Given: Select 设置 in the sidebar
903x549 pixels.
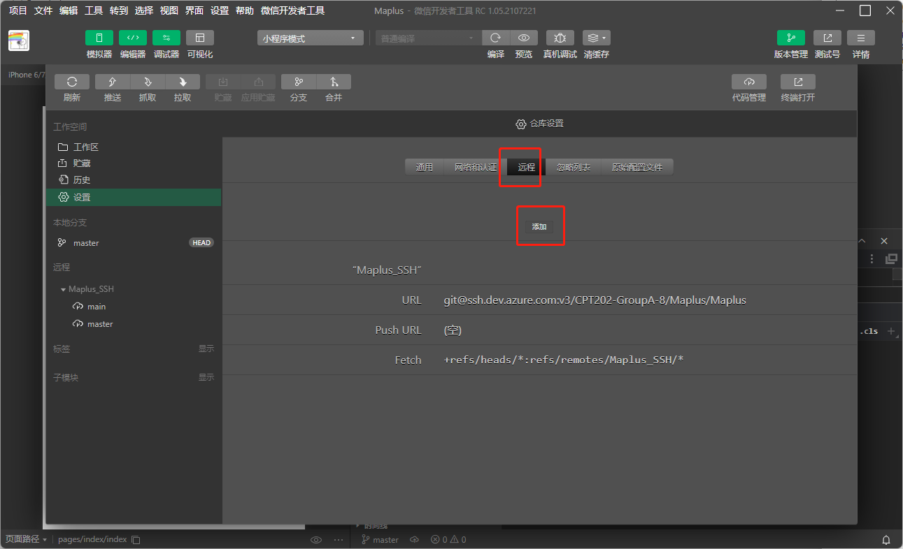Looking at the screenshot, I should [x=134, y=197].
